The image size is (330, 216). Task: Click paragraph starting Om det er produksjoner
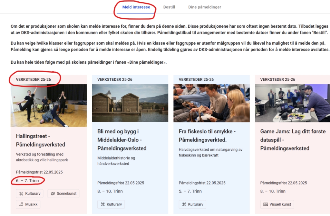coord(170,29)
